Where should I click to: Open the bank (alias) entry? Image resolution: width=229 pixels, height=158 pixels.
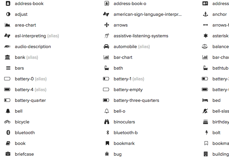[x=26, y=57]
